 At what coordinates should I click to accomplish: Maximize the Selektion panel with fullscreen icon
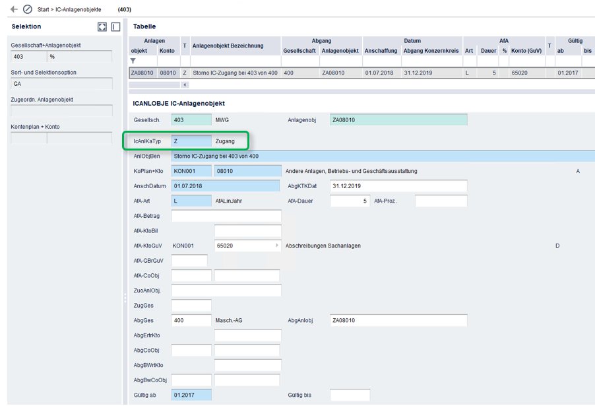pos(102,27)
